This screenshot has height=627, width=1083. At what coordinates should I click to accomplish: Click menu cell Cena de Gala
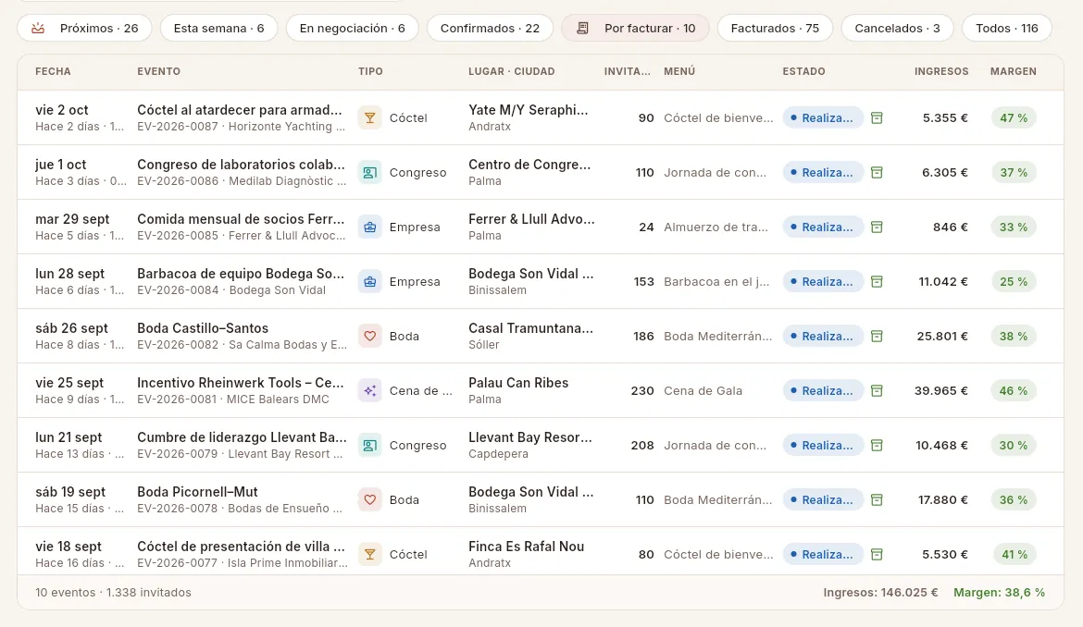(703, 390)
